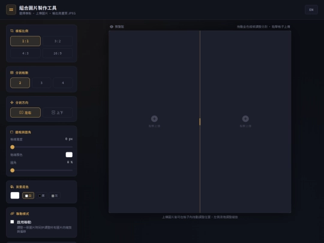Select the 16:9 template ratio
The width and height of the screenshot is (324, 243).
tap(58, 53)
